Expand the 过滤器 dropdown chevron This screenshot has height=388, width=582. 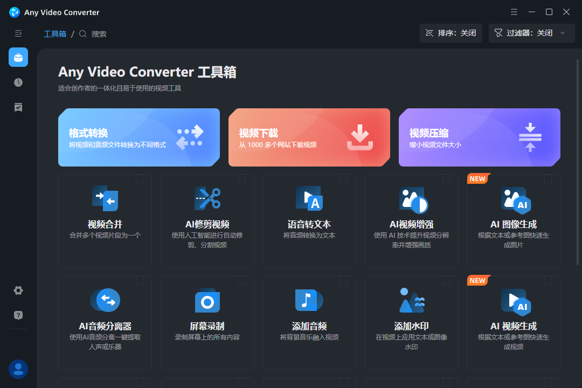pos(563,33)
